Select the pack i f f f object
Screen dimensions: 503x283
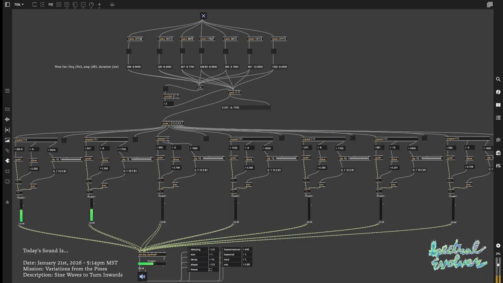coord(234,93)
